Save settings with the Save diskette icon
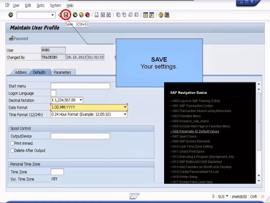The image size is (270, 203). coord(66,15)
